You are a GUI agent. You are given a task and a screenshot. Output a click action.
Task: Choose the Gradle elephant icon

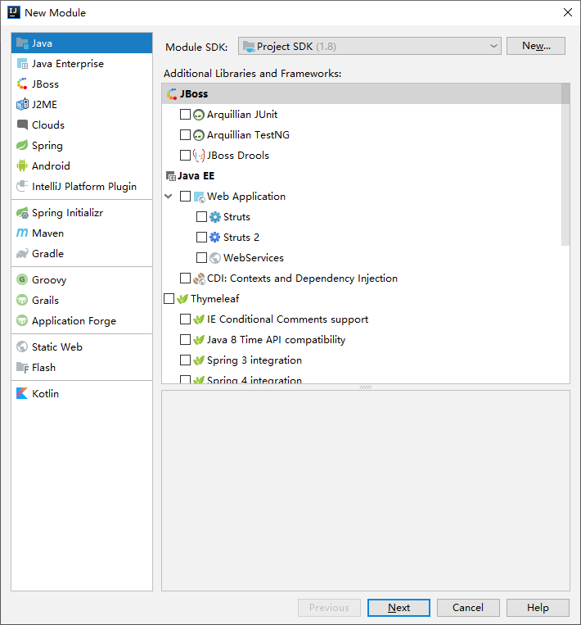pyautogui.click(x=23, y=254)
